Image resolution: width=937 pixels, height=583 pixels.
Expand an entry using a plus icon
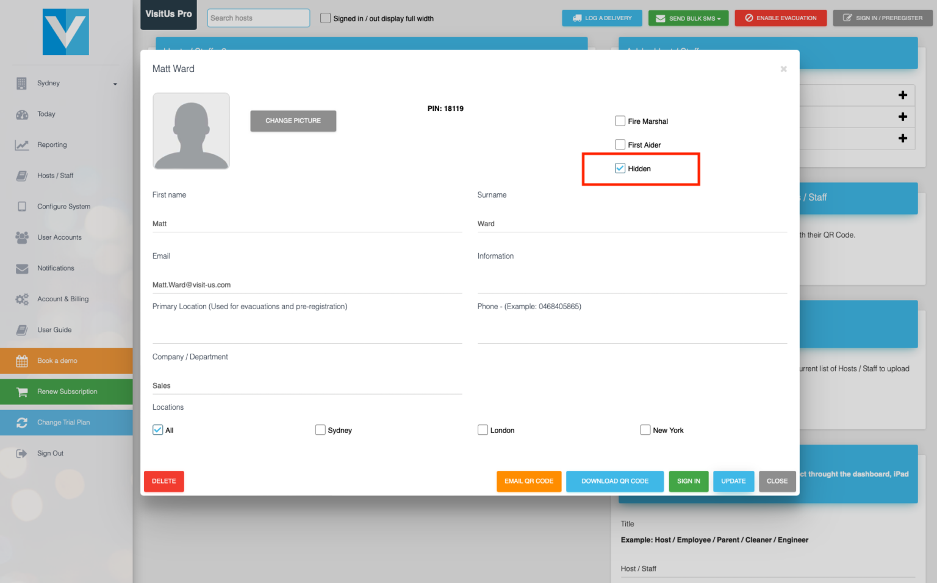coord(903,95)
